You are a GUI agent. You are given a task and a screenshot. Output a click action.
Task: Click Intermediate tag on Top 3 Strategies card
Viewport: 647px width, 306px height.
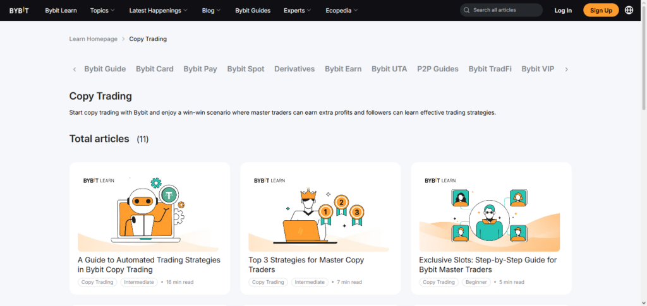click(310, 282)
